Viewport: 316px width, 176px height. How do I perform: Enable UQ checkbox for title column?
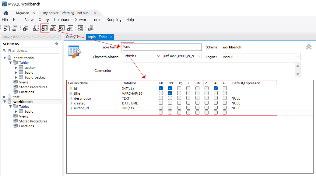pos(179,93)
